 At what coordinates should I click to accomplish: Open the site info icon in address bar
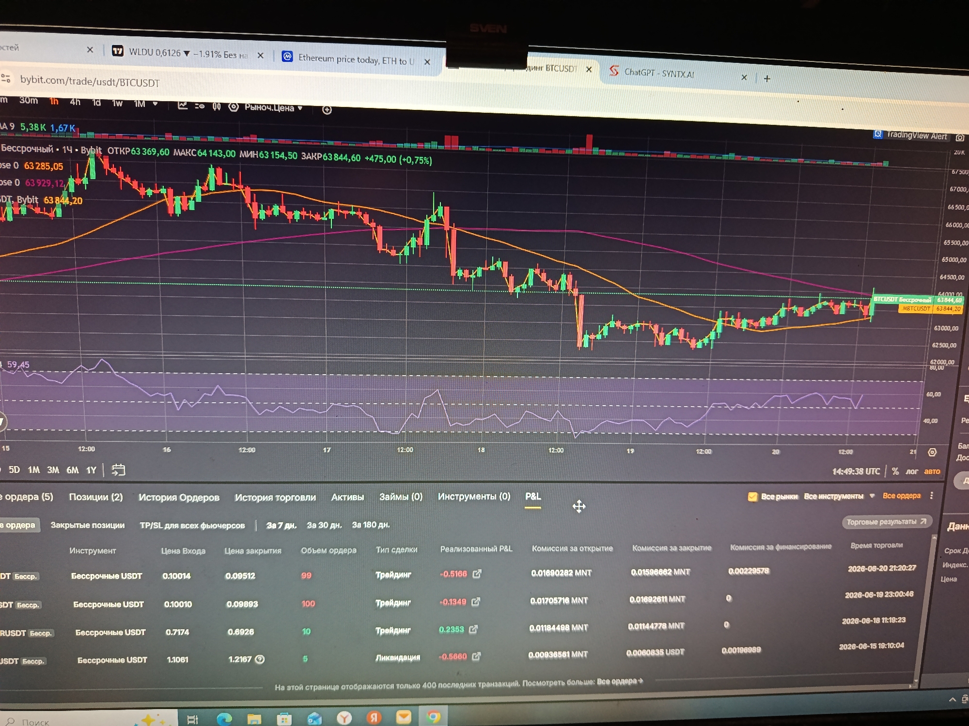(6, 78)
